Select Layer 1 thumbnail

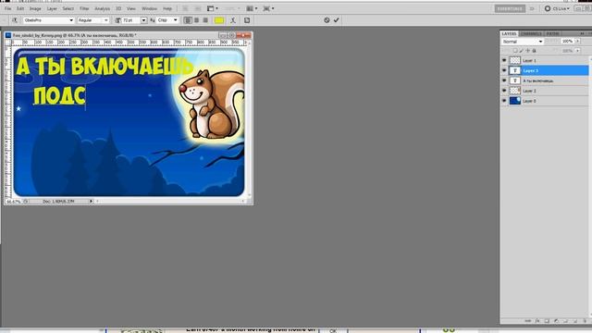515,60
